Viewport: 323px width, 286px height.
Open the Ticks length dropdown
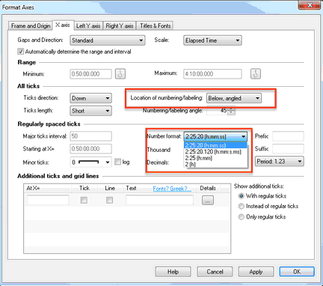[x=90, y=111]
